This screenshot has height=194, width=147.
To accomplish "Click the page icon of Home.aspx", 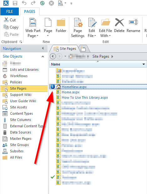I will (x=59, y=92).
